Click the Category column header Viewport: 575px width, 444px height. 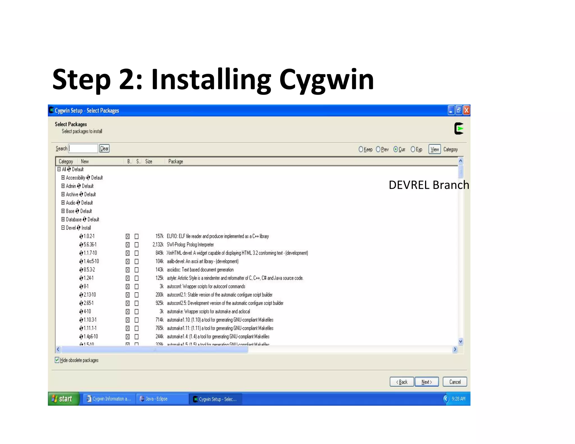pos(66,161)
